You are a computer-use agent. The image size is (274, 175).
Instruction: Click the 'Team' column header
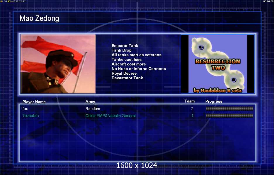click(189, 101)
